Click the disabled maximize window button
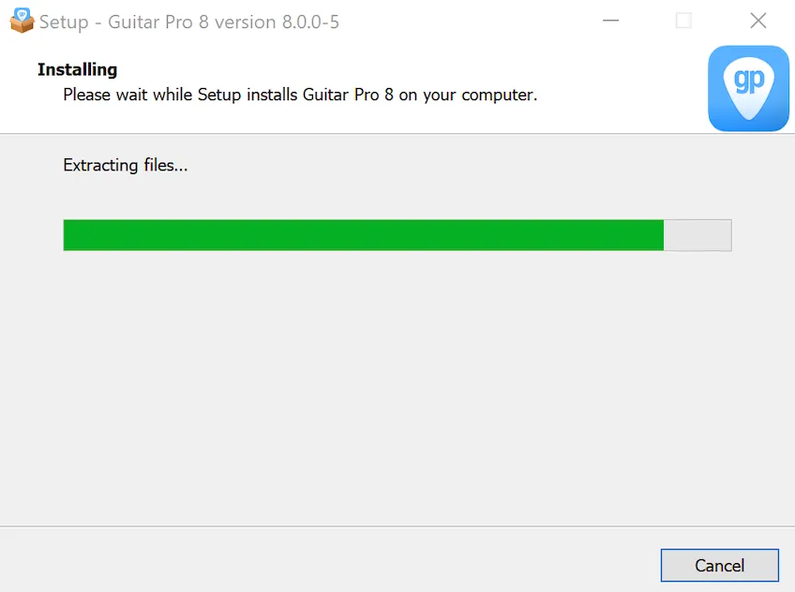 tap(683, 21)
